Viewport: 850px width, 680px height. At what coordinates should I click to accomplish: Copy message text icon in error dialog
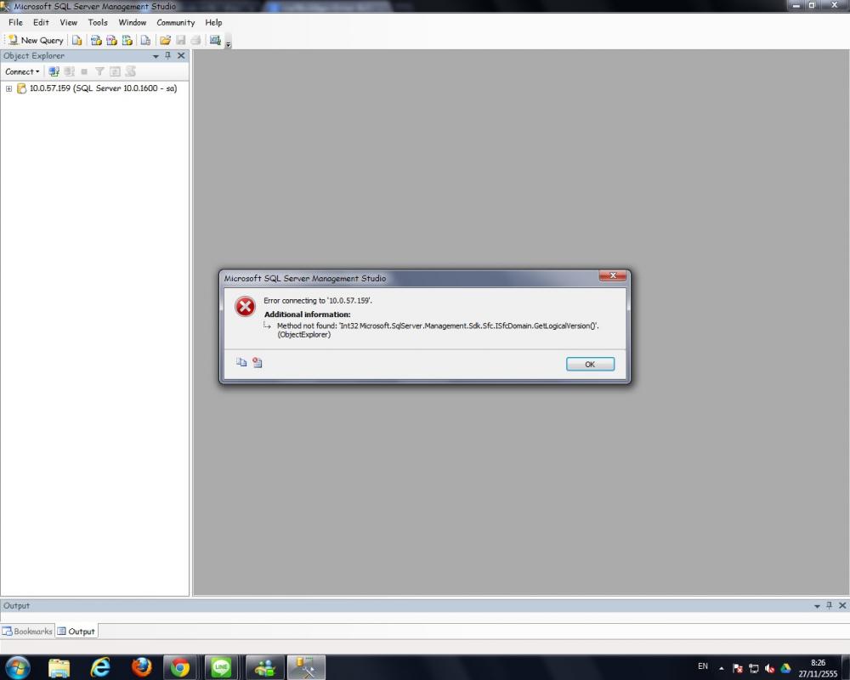point(241,362)
